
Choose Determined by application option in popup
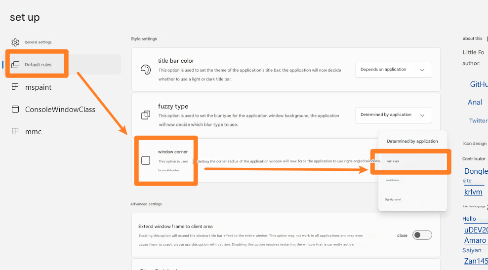tap(413, 141)
